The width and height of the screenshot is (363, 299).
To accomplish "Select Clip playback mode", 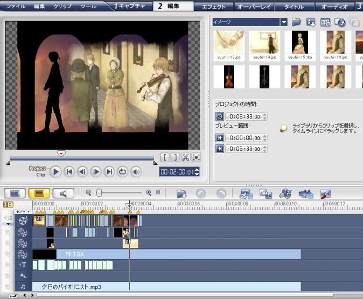I will tap(41, 175).
